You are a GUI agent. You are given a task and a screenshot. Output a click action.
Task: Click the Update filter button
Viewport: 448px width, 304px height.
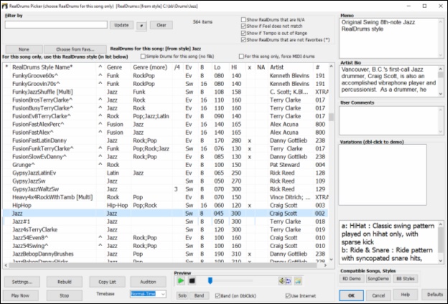click(121, 25)
